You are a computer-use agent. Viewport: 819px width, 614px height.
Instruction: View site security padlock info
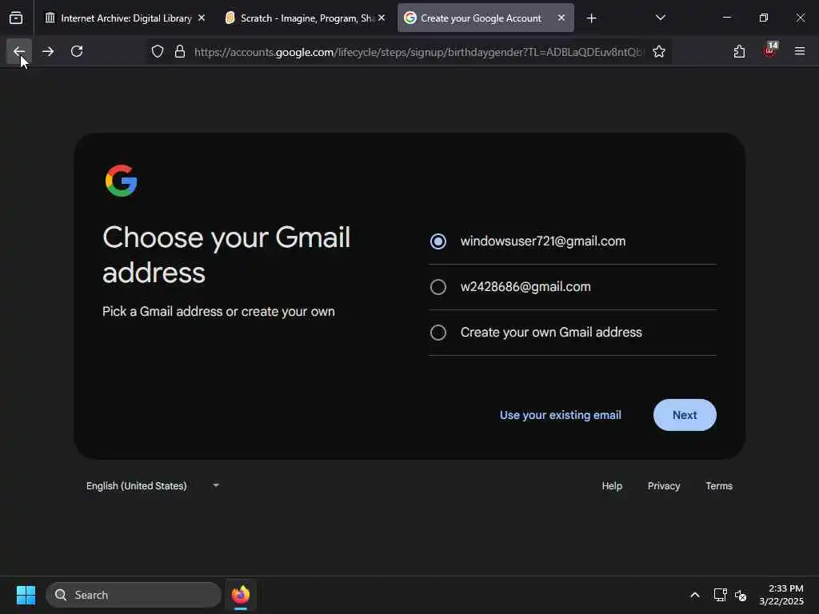(x=180, y=51)
